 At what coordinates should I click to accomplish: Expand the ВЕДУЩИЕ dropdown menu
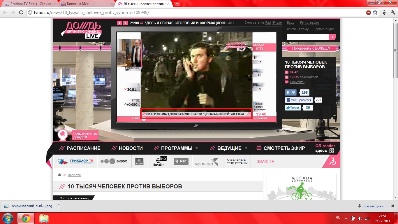pyautogui.click(x=246, y=148)
